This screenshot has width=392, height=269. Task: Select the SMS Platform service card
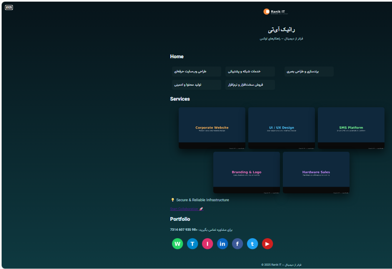tap(351, 128)
